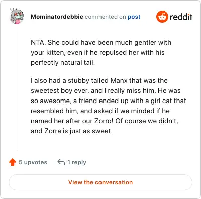
Task: Click the word "NTA." at comment start
Action: tap(38, 42)
